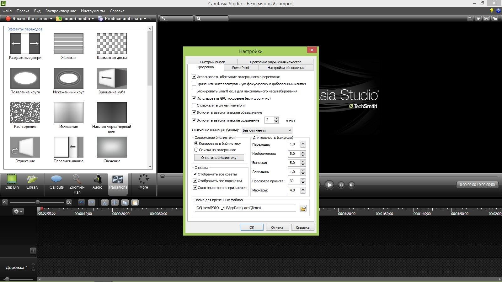Toggle Использовать обрезание содержимого в переходах

click(194, 76)
